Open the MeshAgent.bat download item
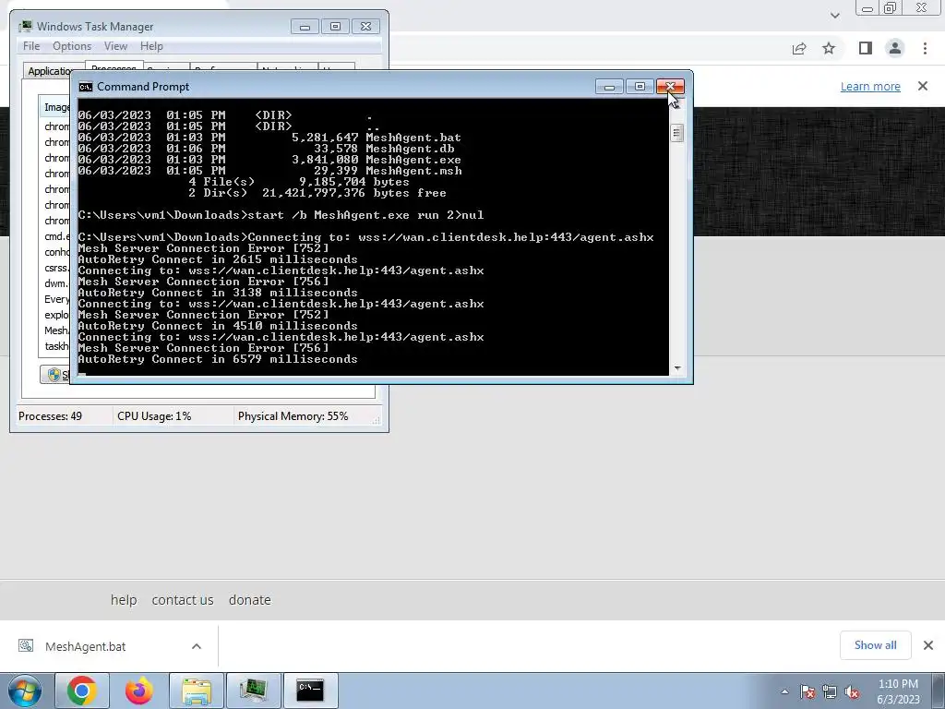The image size is (945, 709). (x=86, y=646)
